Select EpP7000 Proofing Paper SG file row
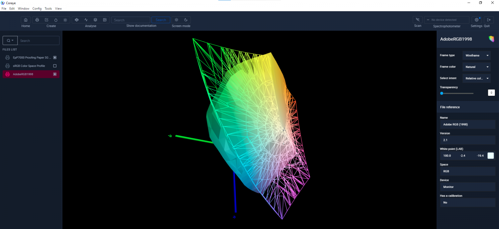Image resolution: width=499 pixels, height=229 pixels. coord(31,57)
